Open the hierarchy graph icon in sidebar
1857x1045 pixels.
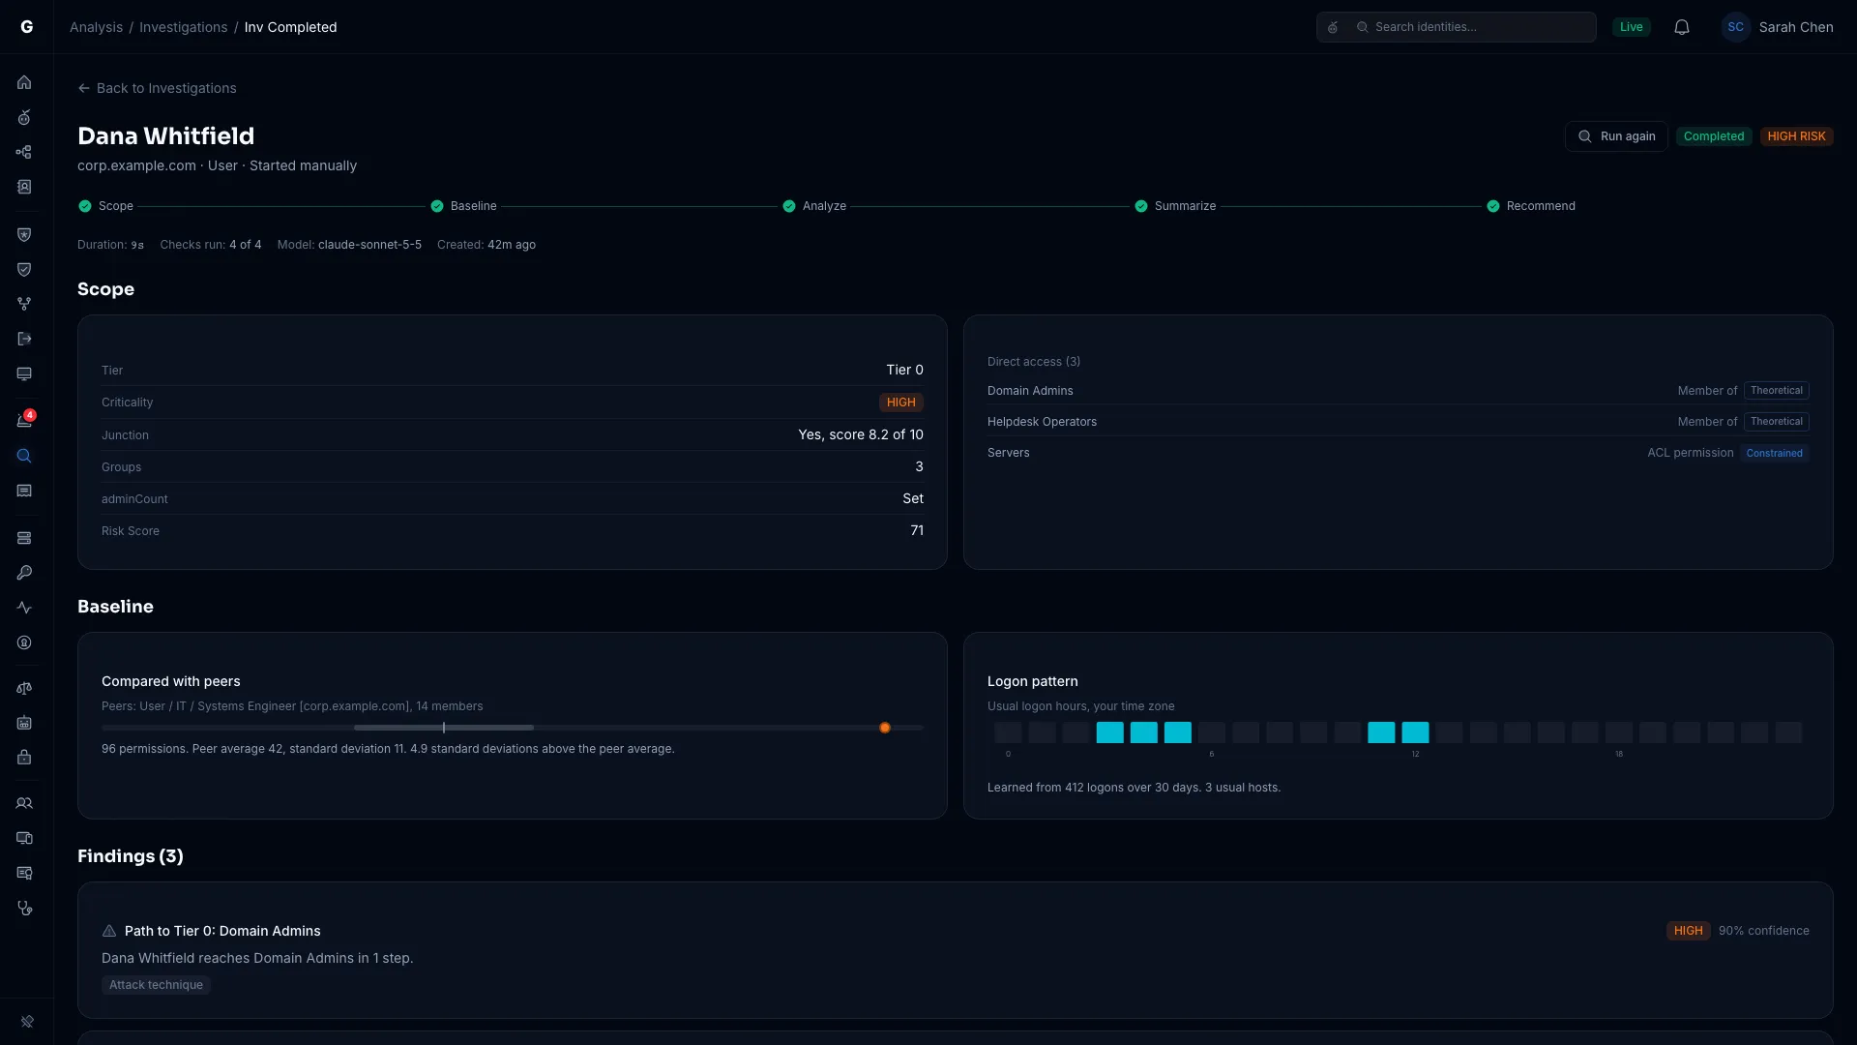[x=24, y=152]
